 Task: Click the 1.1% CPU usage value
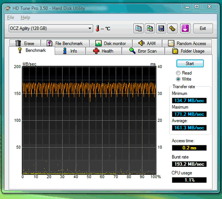pos(189,180)
